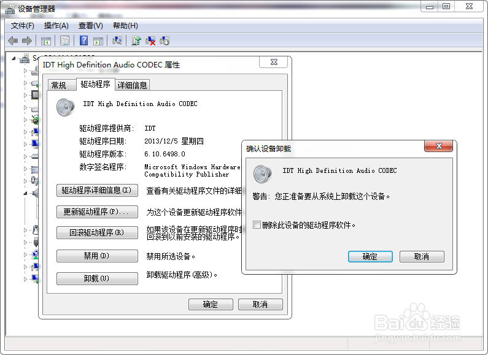Click the 更新驱动程序(P)... button
The image size is (488, 355).
97,212
